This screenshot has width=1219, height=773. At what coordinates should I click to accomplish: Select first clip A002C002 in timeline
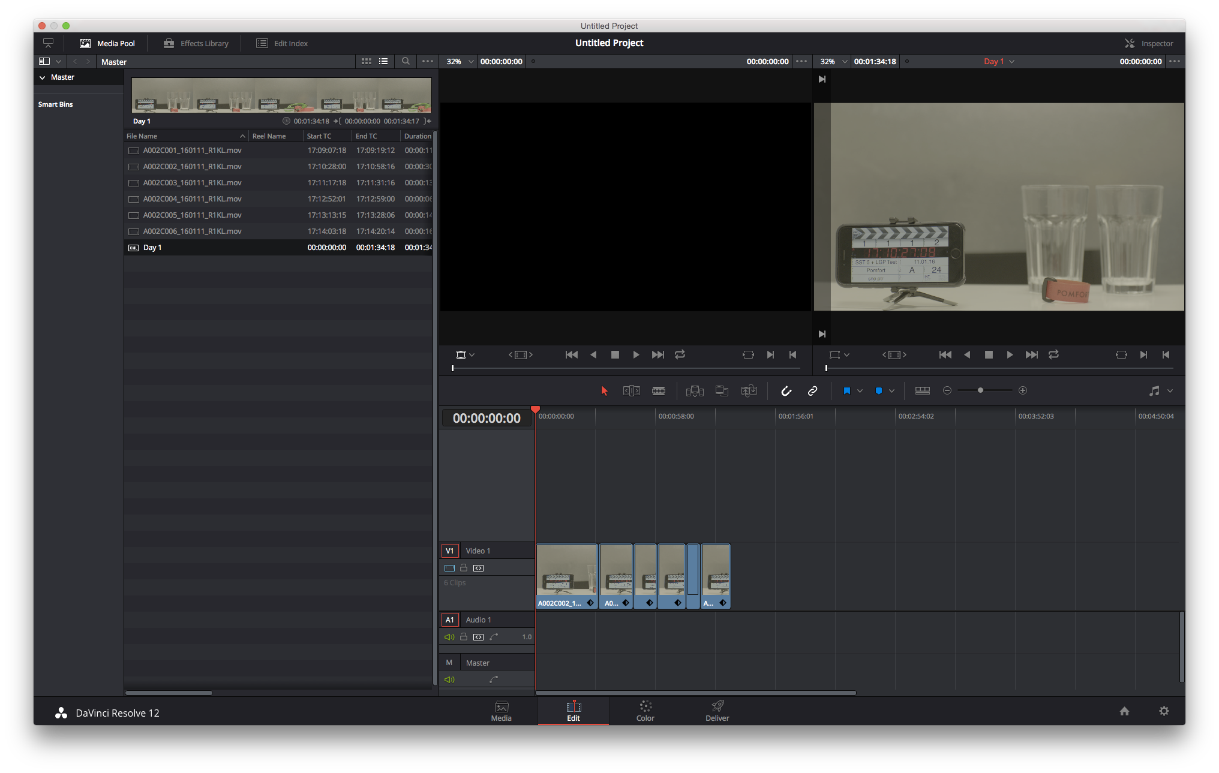[567, 576]
